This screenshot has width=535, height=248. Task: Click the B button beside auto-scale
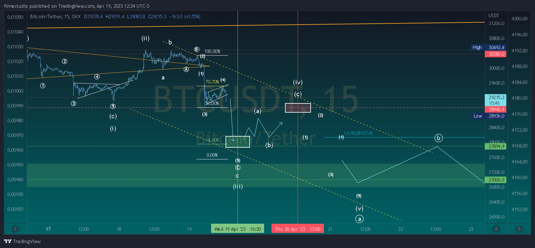(x=519, y=229)
